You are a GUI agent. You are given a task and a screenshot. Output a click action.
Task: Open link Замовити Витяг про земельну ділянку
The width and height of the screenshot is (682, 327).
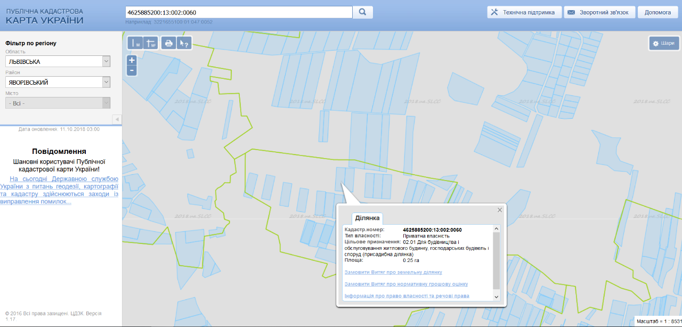393,273
